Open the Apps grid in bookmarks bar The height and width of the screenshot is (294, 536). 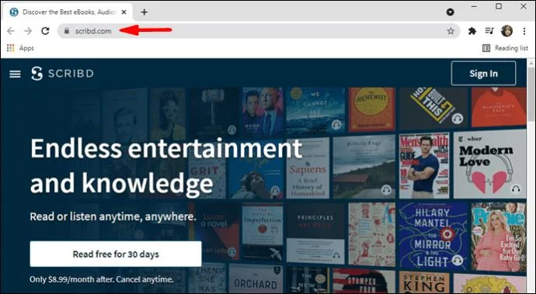(20, 48)
